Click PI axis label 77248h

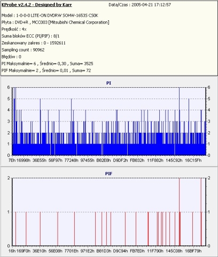click(71, 160)
